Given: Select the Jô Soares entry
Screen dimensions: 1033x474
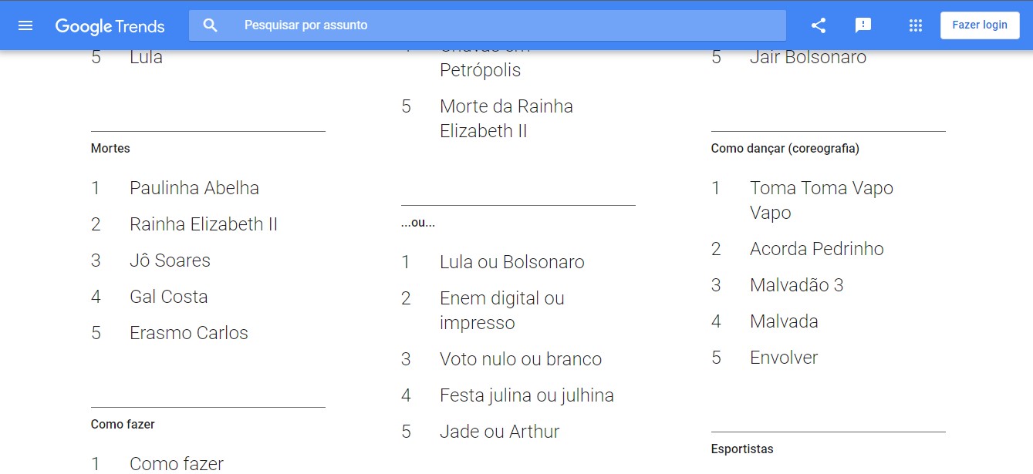Looking at the screenshot, I should 170,261.
